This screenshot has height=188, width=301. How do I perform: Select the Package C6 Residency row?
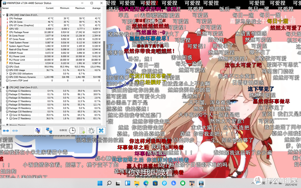(x=52, y=98)
